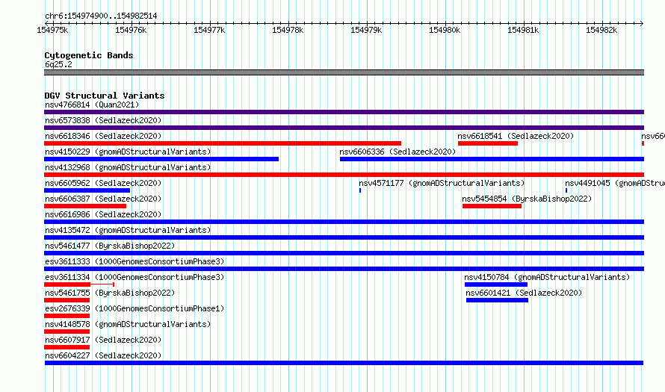Open esv2676339 1000Genomes Phase1 label

134,308
